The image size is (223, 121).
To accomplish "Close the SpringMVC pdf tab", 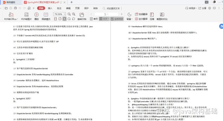I will [64, 2].
